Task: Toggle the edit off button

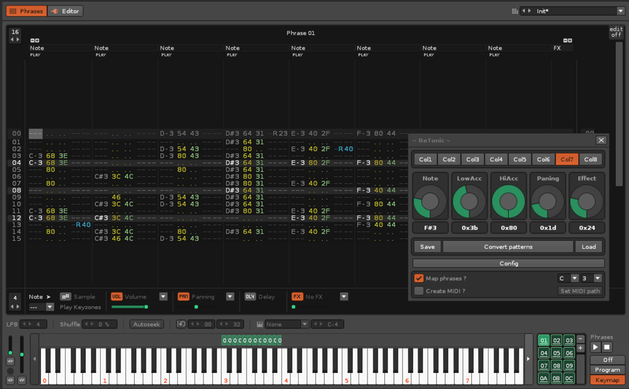Action: (x=616, y=32)
